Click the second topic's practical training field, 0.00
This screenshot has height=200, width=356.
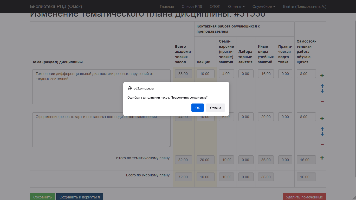click(285, 117)
